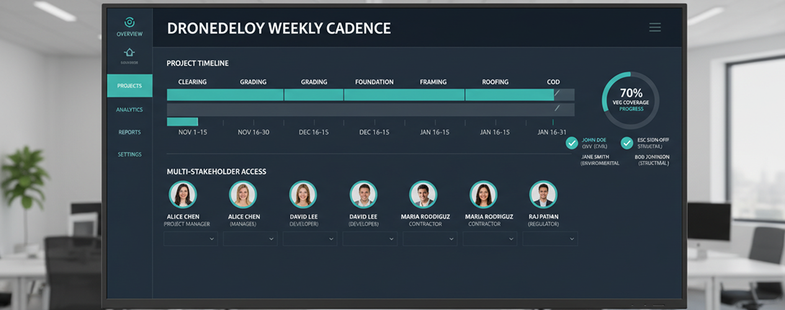Click the Nov 16-30 date label
785x310 pixels.
tap(253, 133)
